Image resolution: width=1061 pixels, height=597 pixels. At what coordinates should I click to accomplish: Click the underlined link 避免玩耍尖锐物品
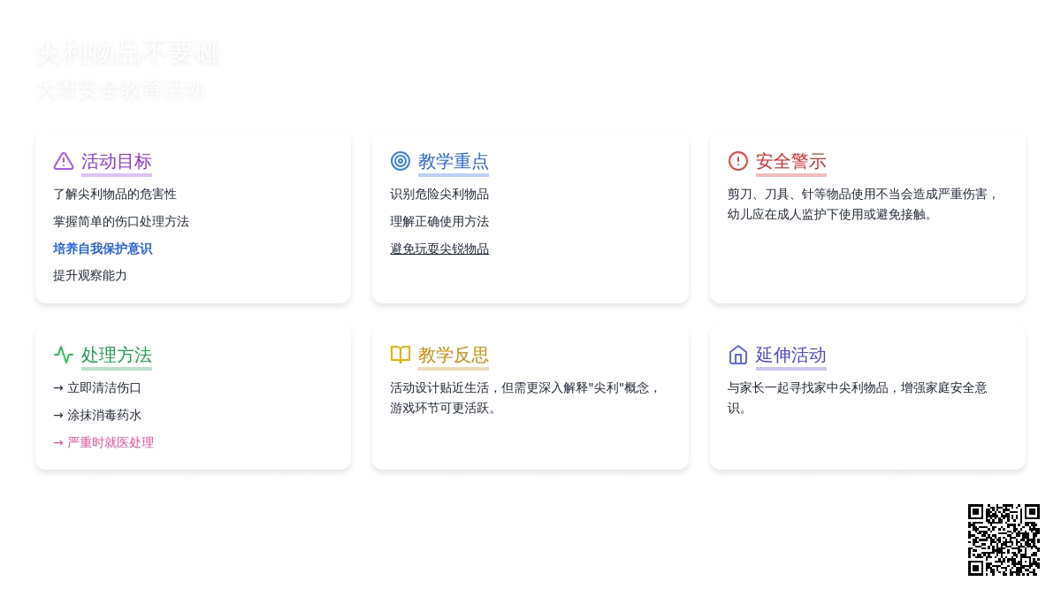pyautogui.click(x=439, y=249)
